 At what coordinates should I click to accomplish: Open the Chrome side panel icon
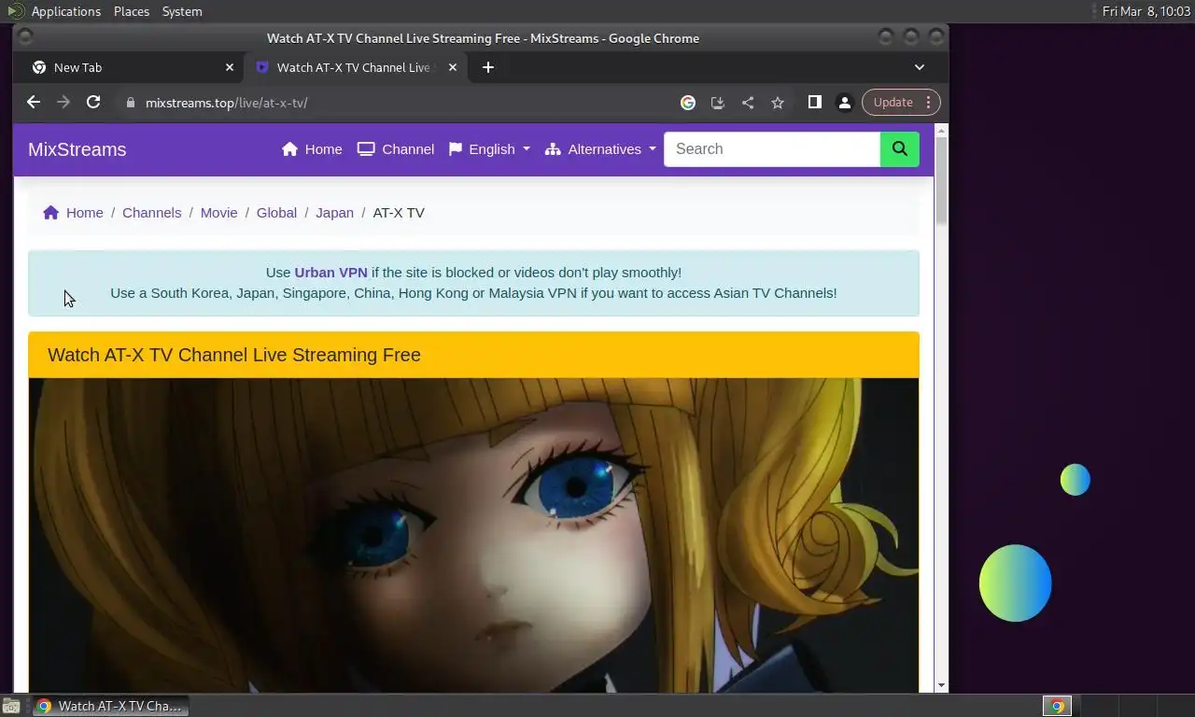pyautogui.click(x=815, y=103)
